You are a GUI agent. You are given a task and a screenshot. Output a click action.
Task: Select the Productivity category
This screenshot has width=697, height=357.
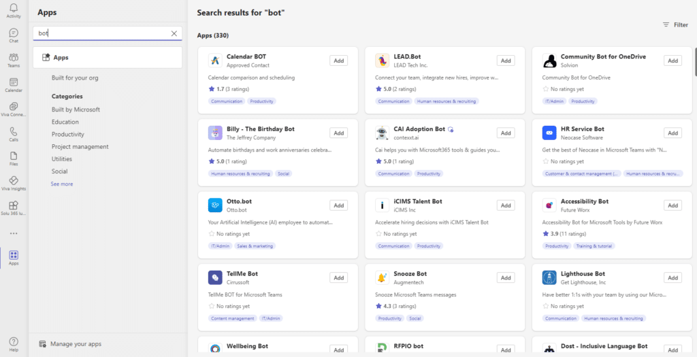coord(68,135)
